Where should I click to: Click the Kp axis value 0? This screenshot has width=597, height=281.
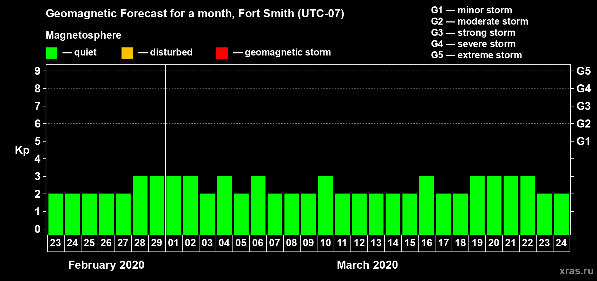coord(38,229)
